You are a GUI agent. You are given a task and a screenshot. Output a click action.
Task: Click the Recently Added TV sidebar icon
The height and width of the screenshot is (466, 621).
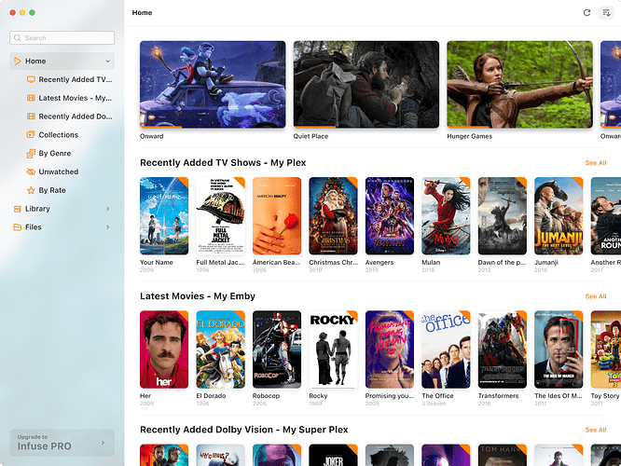coord(31,79)
